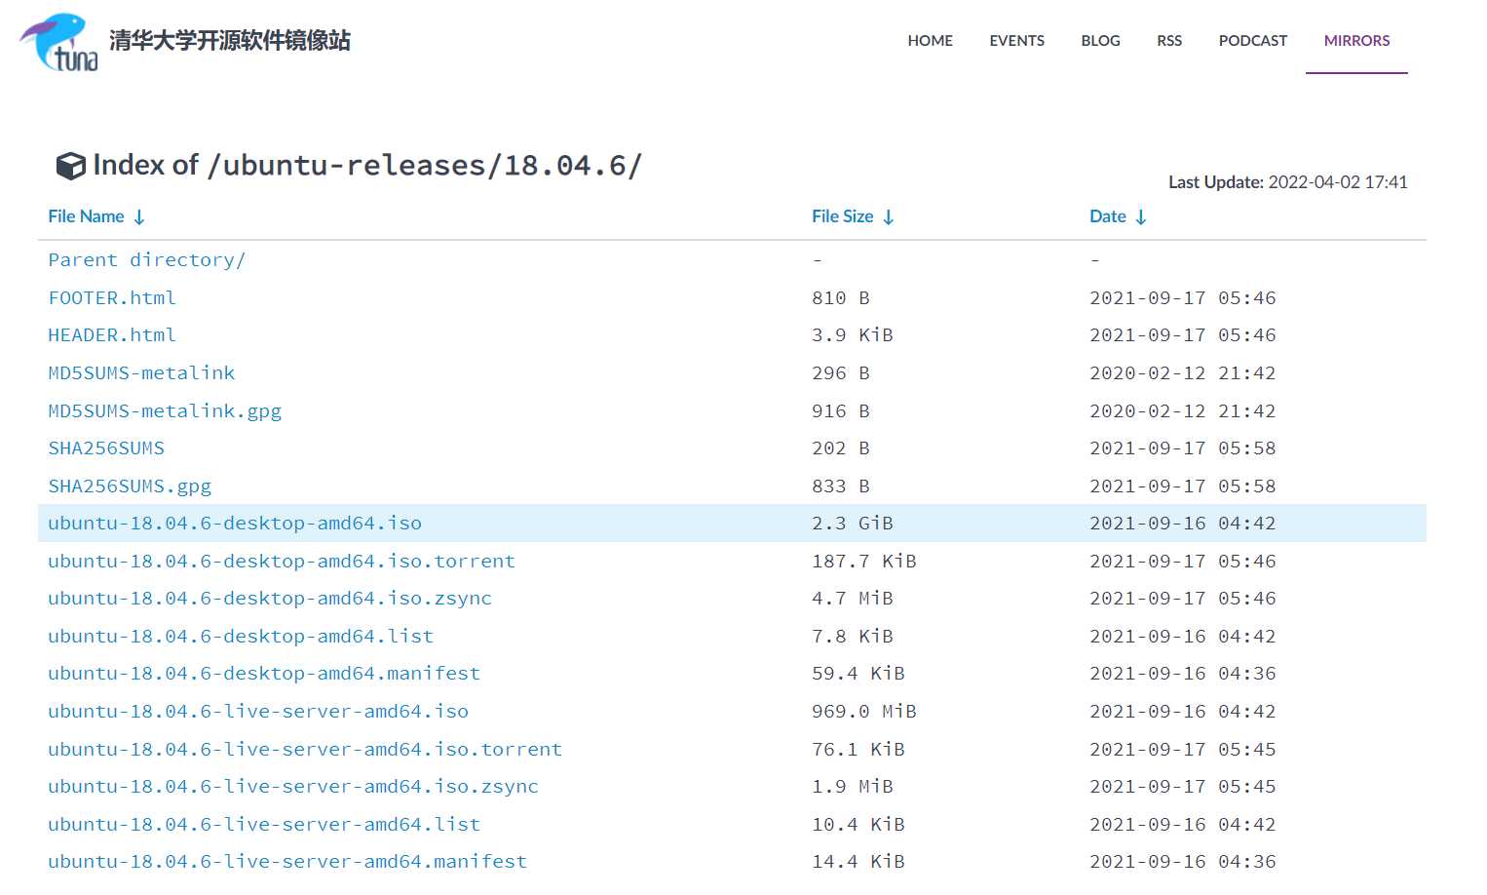The height and width of the screenshot is (895, 1487).
Task: Click the package box icon beside Index of
Action: coord(70,166)
